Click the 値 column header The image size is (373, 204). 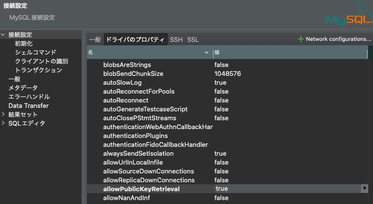pyautogui.click(x=290, y=52)
